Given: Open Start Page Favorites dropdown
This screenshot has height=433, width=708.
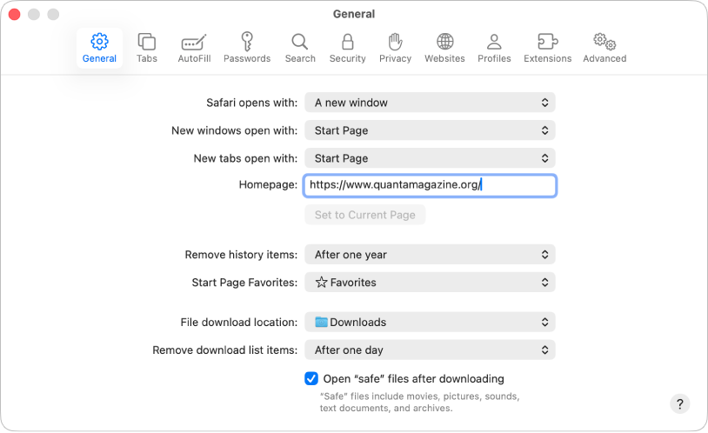Looking at the screenshot, I should [430, 283].
